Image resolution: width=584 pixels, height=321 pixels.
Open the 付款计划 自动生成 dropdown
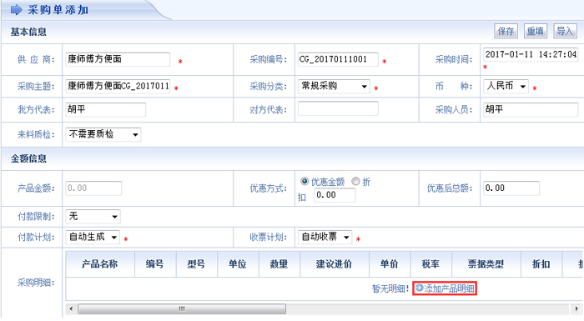(93, 237)
